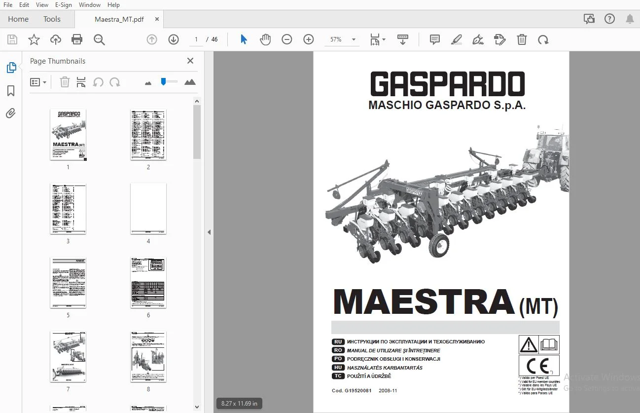Rotate thumbnail counterclockwise

click(98, 82)
